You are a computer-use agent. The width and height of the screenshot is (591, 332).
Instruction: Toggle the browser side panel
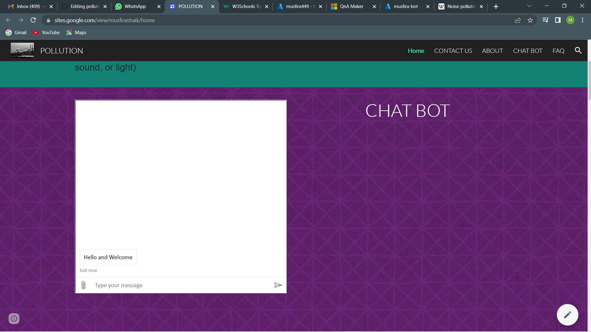click(x=558, y=20)
